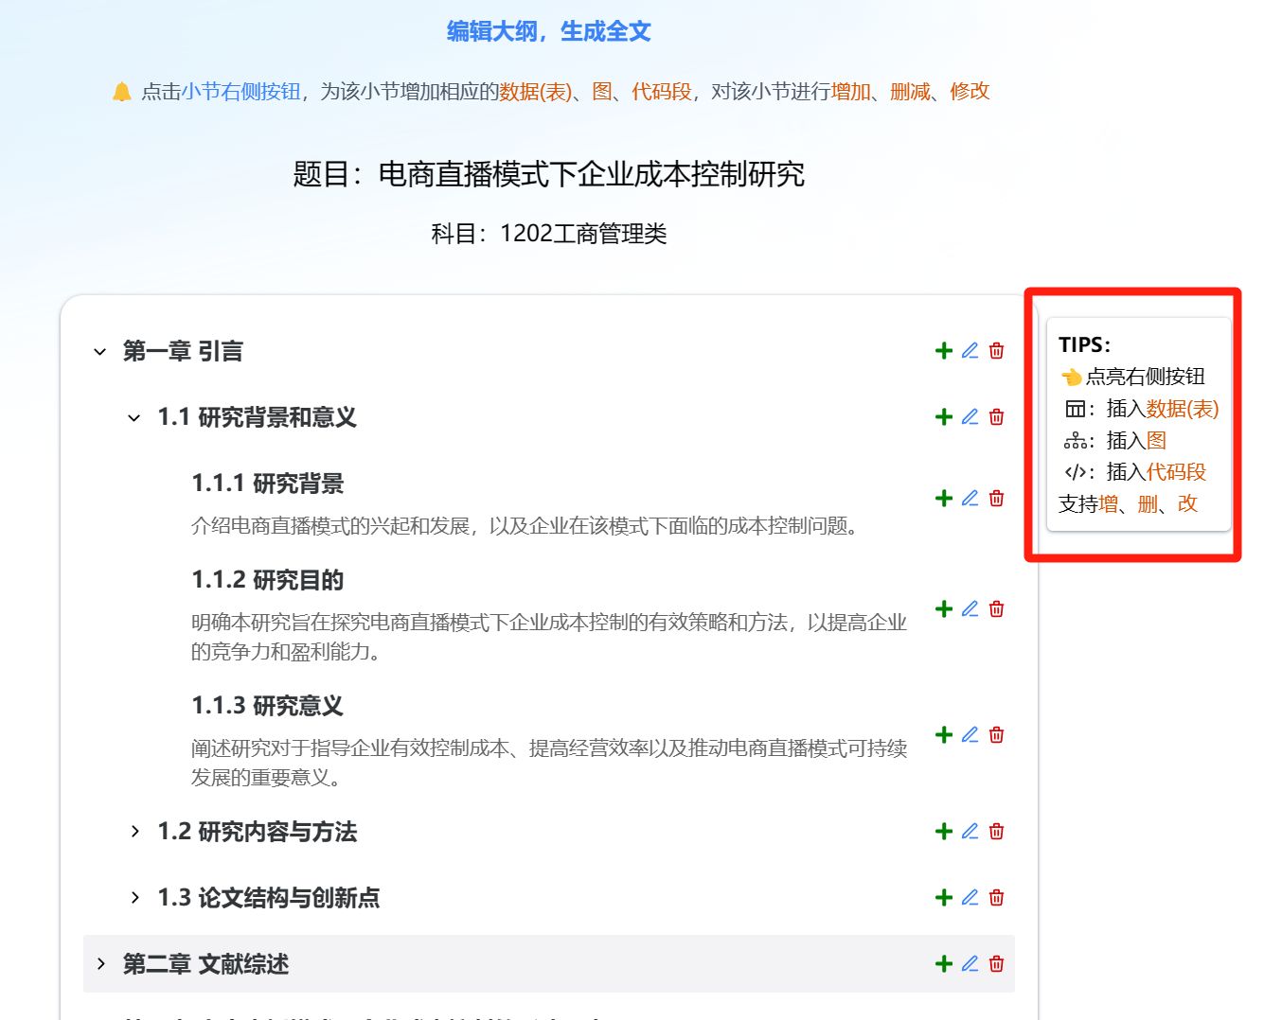Add item to 1.2 研究内容与方法
Image resolution: width=1264 pixels, height=1020 pixels.
943,832
